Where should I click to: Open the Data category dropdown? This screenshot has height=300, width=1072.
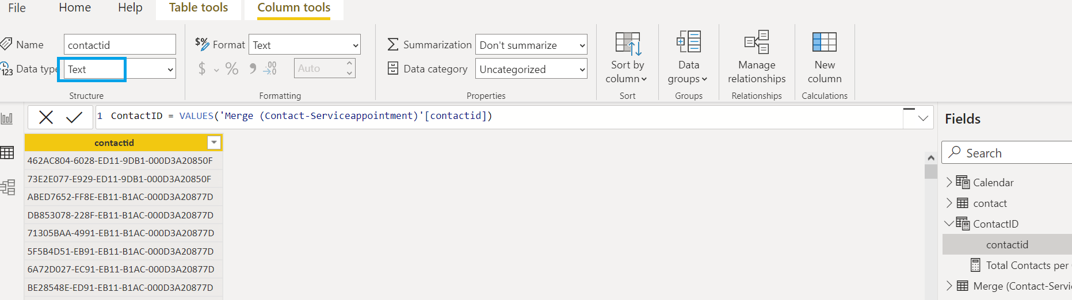coord(531,69)
